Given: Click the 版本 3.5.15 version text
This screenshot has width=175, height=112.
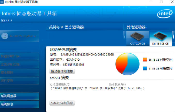Looking at the screenshot, I should click(6, 20).
